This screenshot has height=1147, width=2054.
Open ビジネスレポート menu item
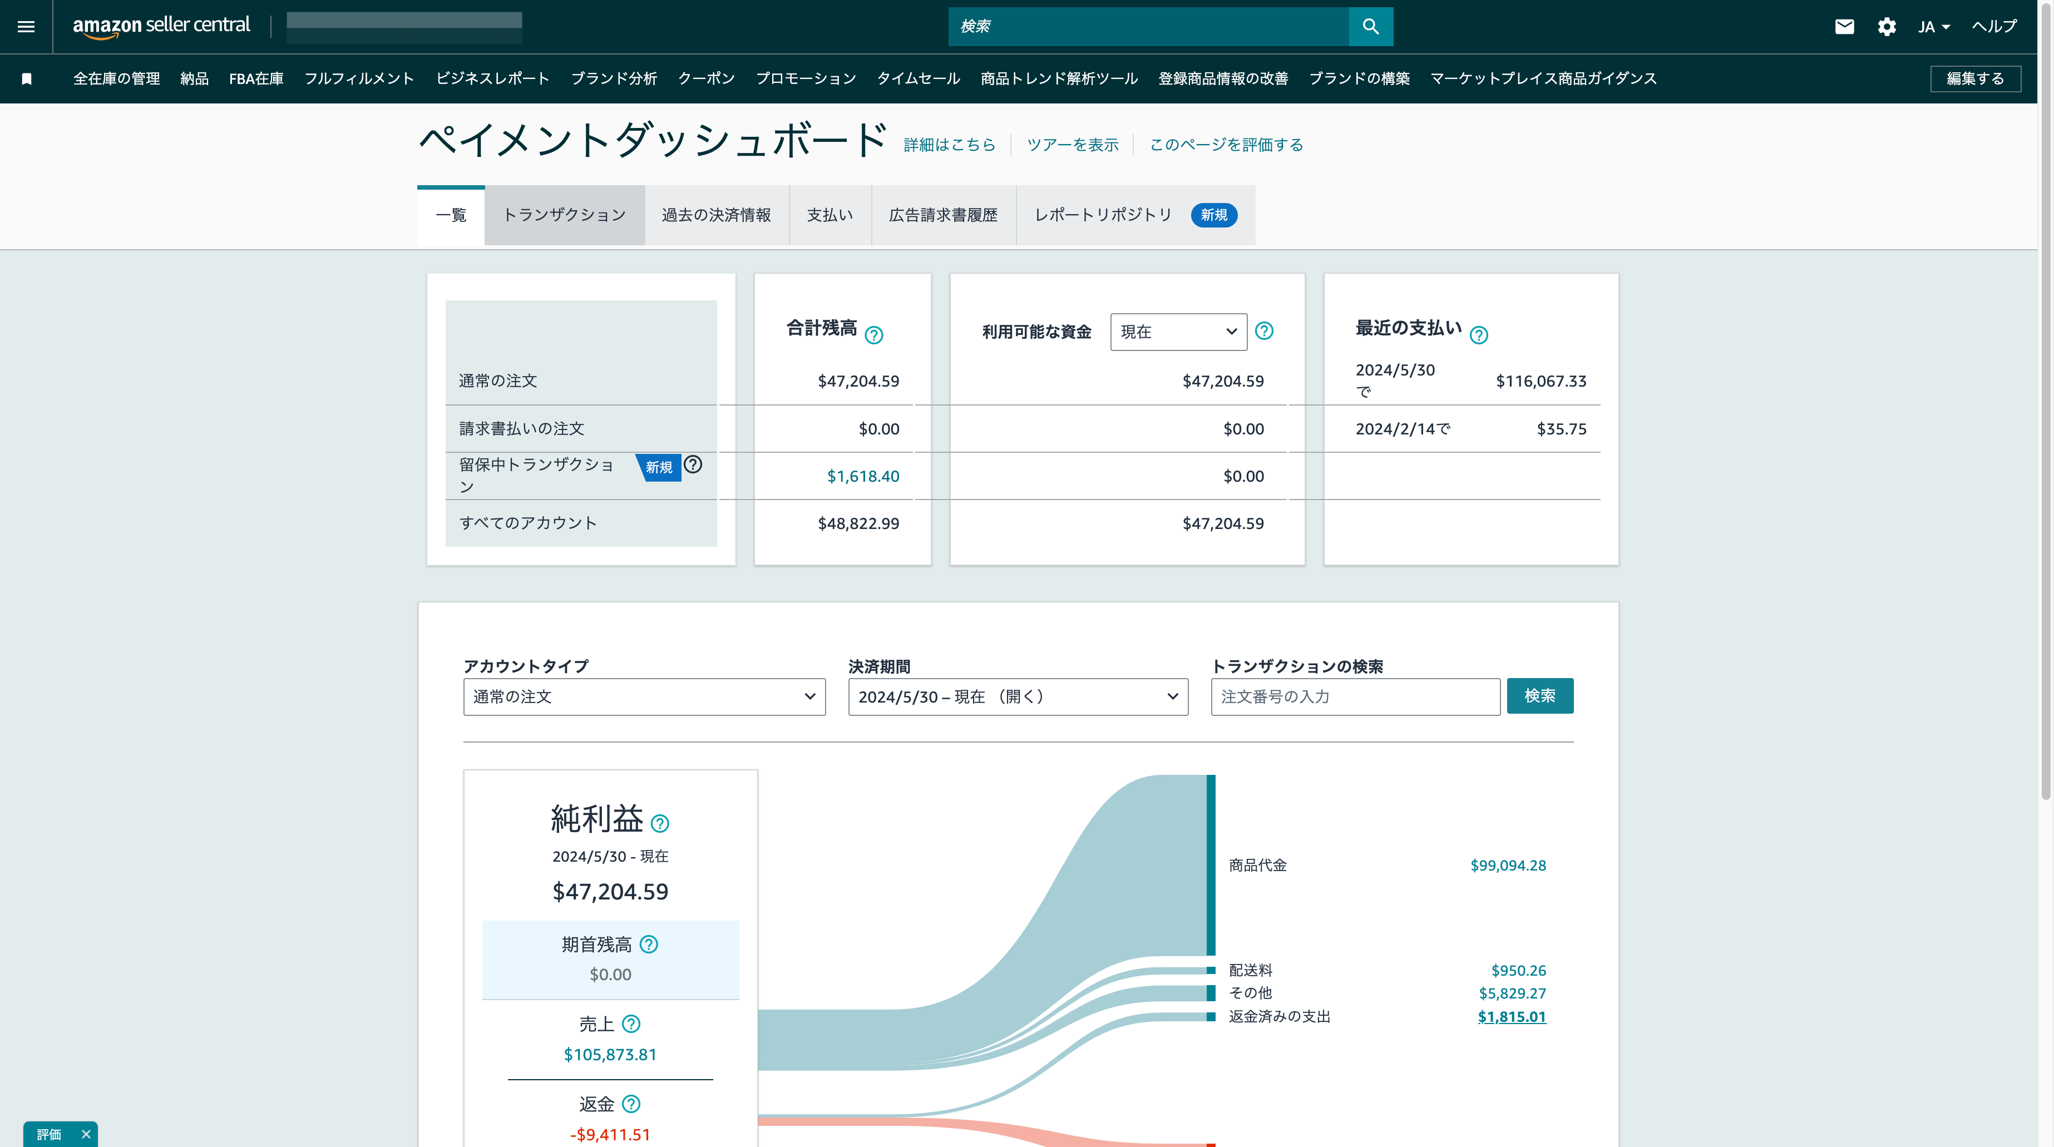pos(492,79)
